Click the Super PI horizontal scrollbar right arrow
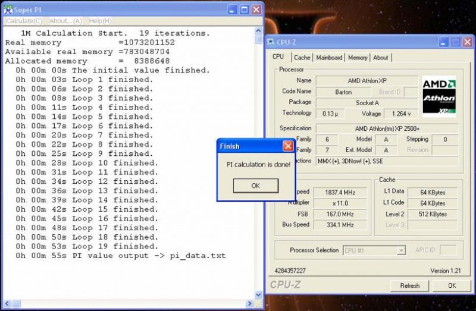This screenshot has width=476, height=311. click(x=249, y=303)
